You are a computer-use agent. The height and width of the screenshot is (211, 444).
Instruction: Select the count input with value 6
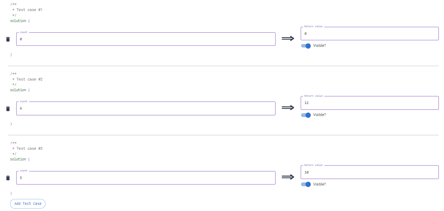146,108
